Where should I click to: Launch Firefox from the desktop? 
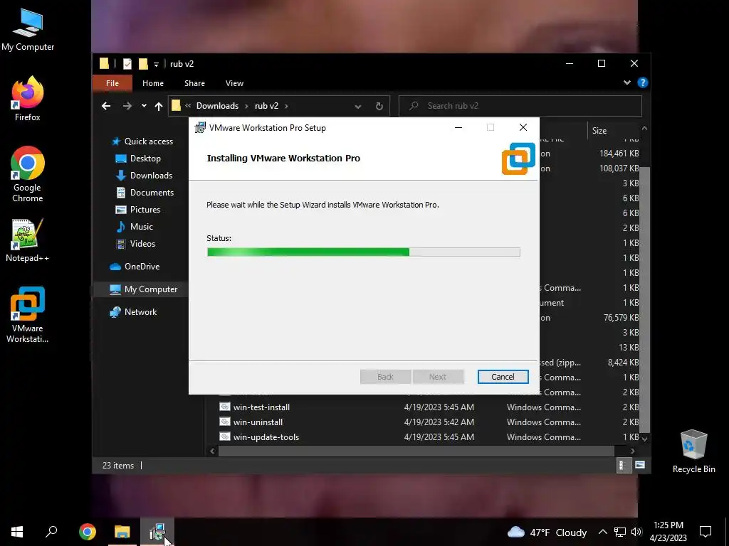(x=28, y=98)
